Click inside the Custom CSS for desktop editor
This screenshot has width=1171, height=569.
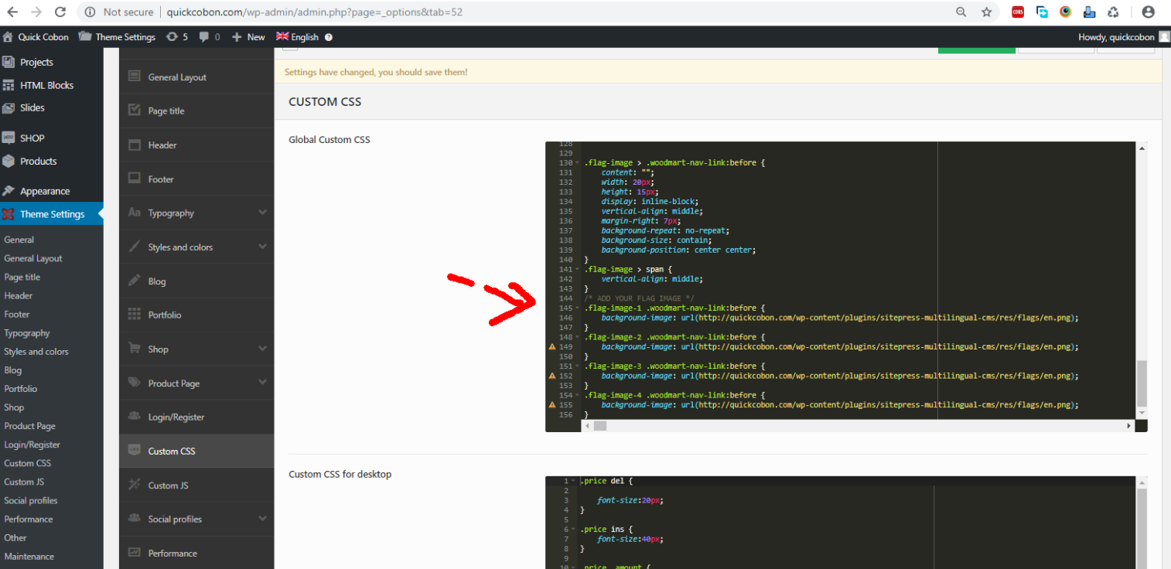point(840,523)
